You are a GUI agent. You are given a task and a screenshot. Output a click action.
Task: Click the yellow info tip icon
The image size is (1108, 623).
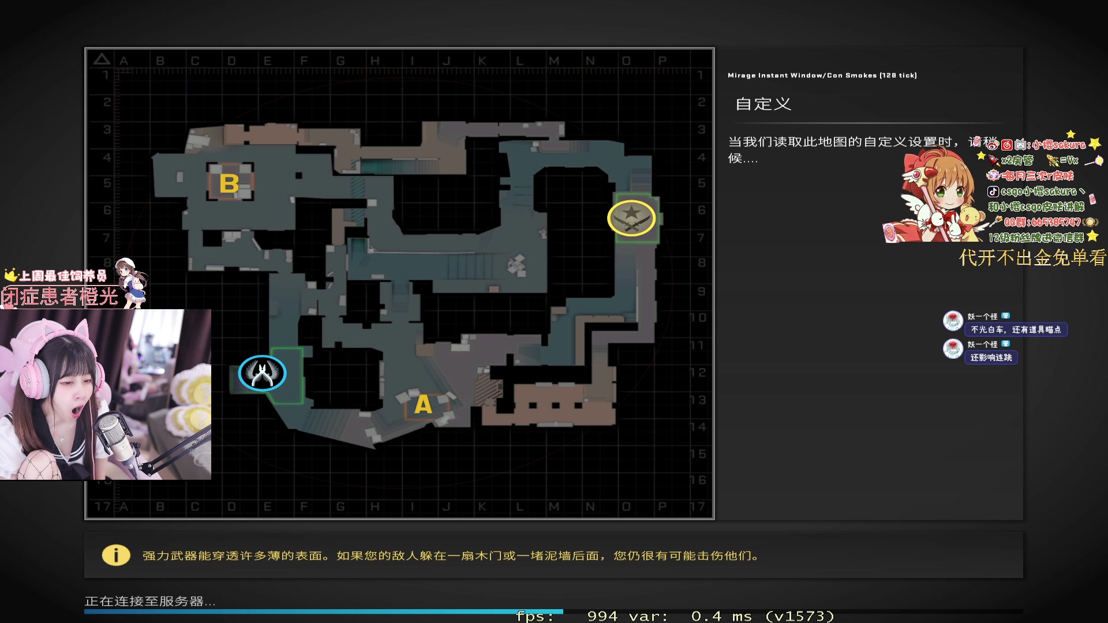click(x=116, y=556)
